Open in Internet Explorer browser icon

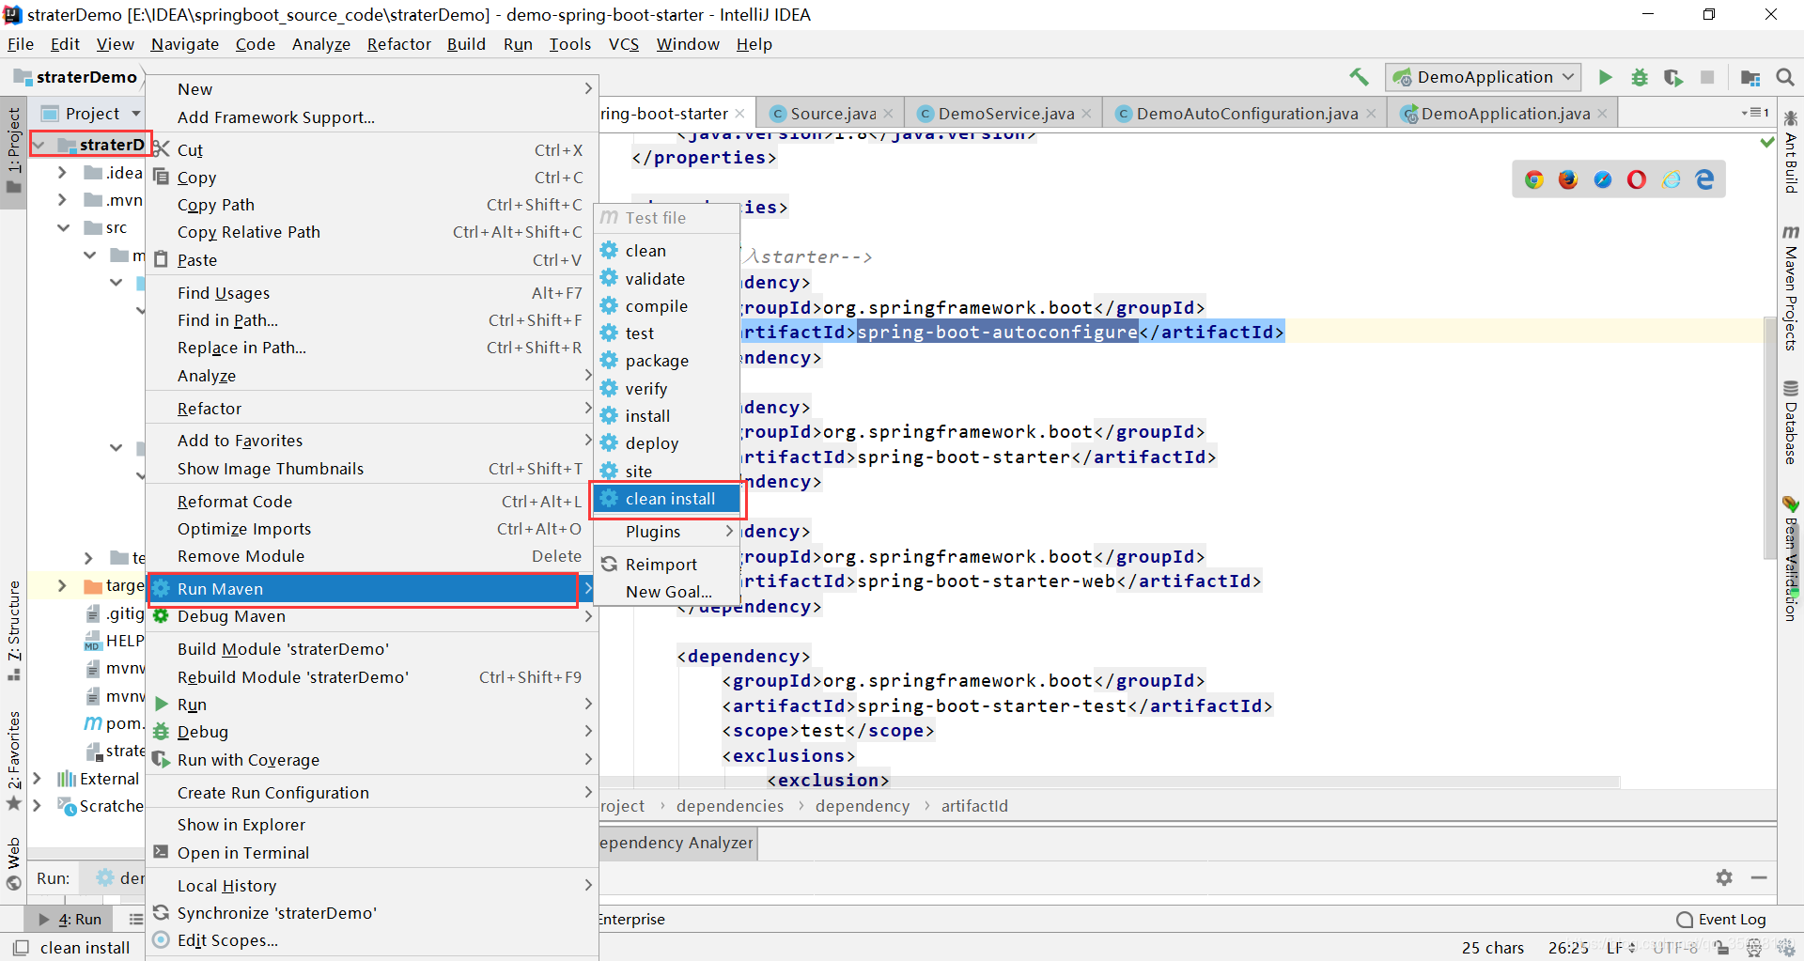click(1672, 179)
